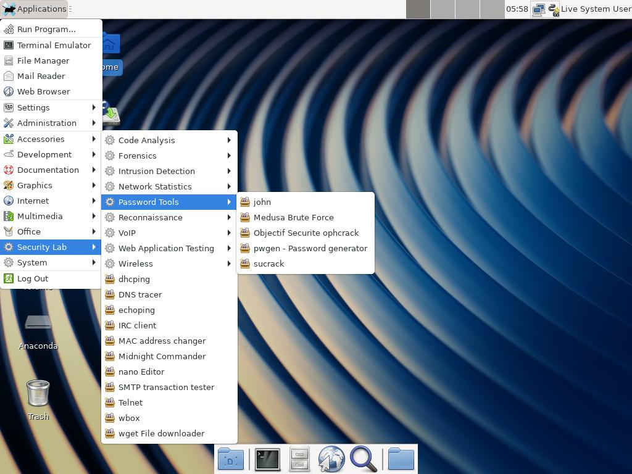Open the Live System User menu

tap(596, 9)
